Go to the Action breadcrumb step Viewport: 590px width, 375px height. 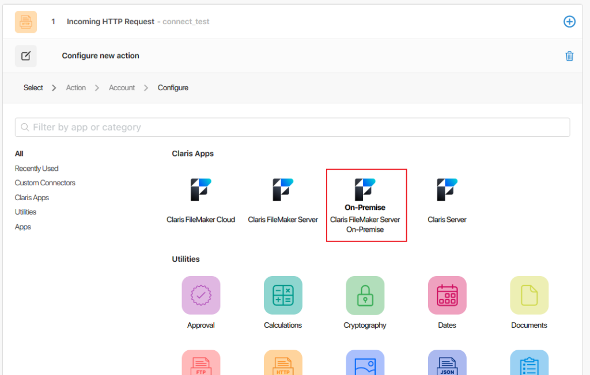tap(75, 87)
